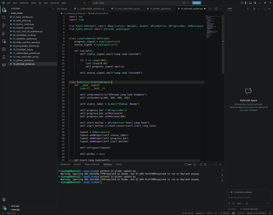Image resolution: width=273 pixels, height=215 pixels.
Task: Open the Default Approvals dropdown
Action: (x=250, y=209)
